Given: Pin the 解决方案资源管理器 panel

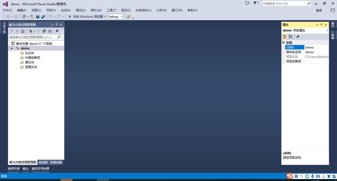Looking at the screenshot, I should pos(57,25).
